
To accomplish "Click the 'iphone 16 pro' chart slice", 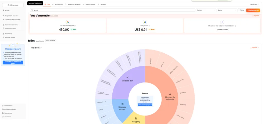I will point(180,116).
